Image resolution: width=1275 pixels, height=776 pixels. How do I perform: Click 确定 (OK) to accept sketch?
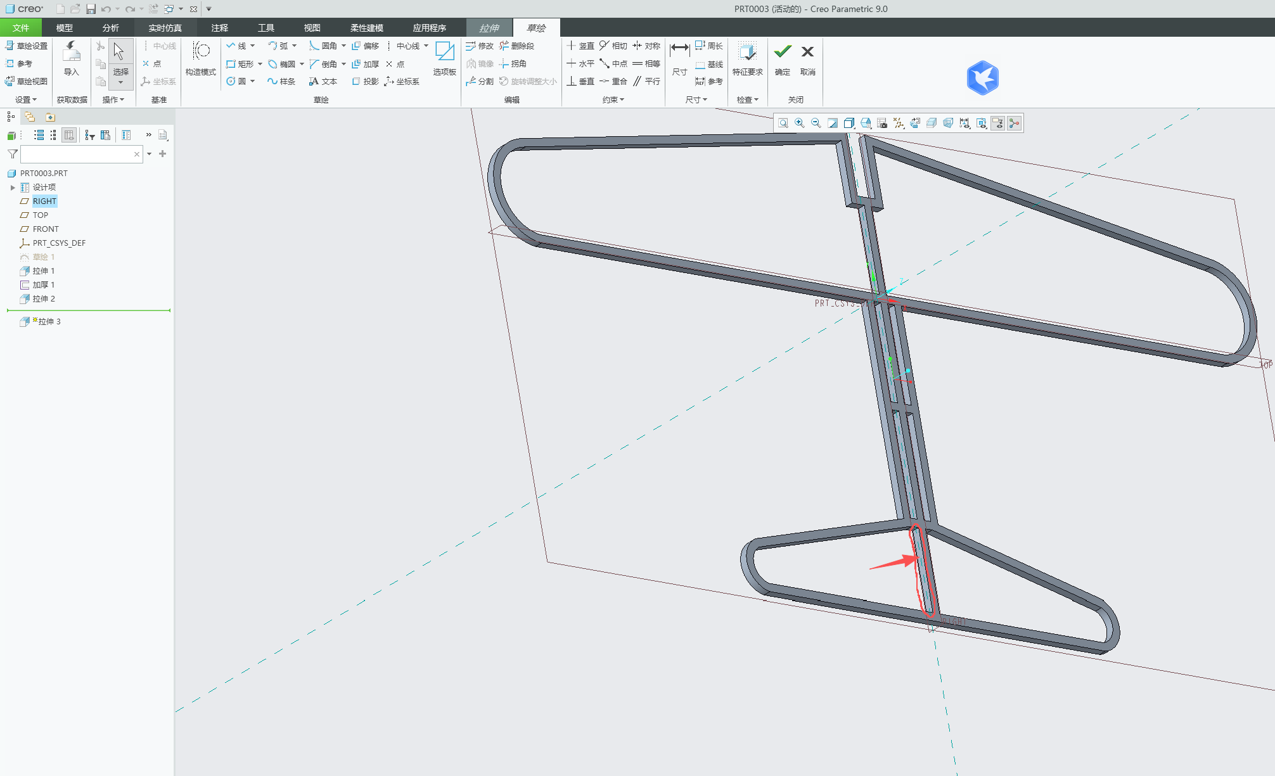pyautogui.click(x=783, y=59)
